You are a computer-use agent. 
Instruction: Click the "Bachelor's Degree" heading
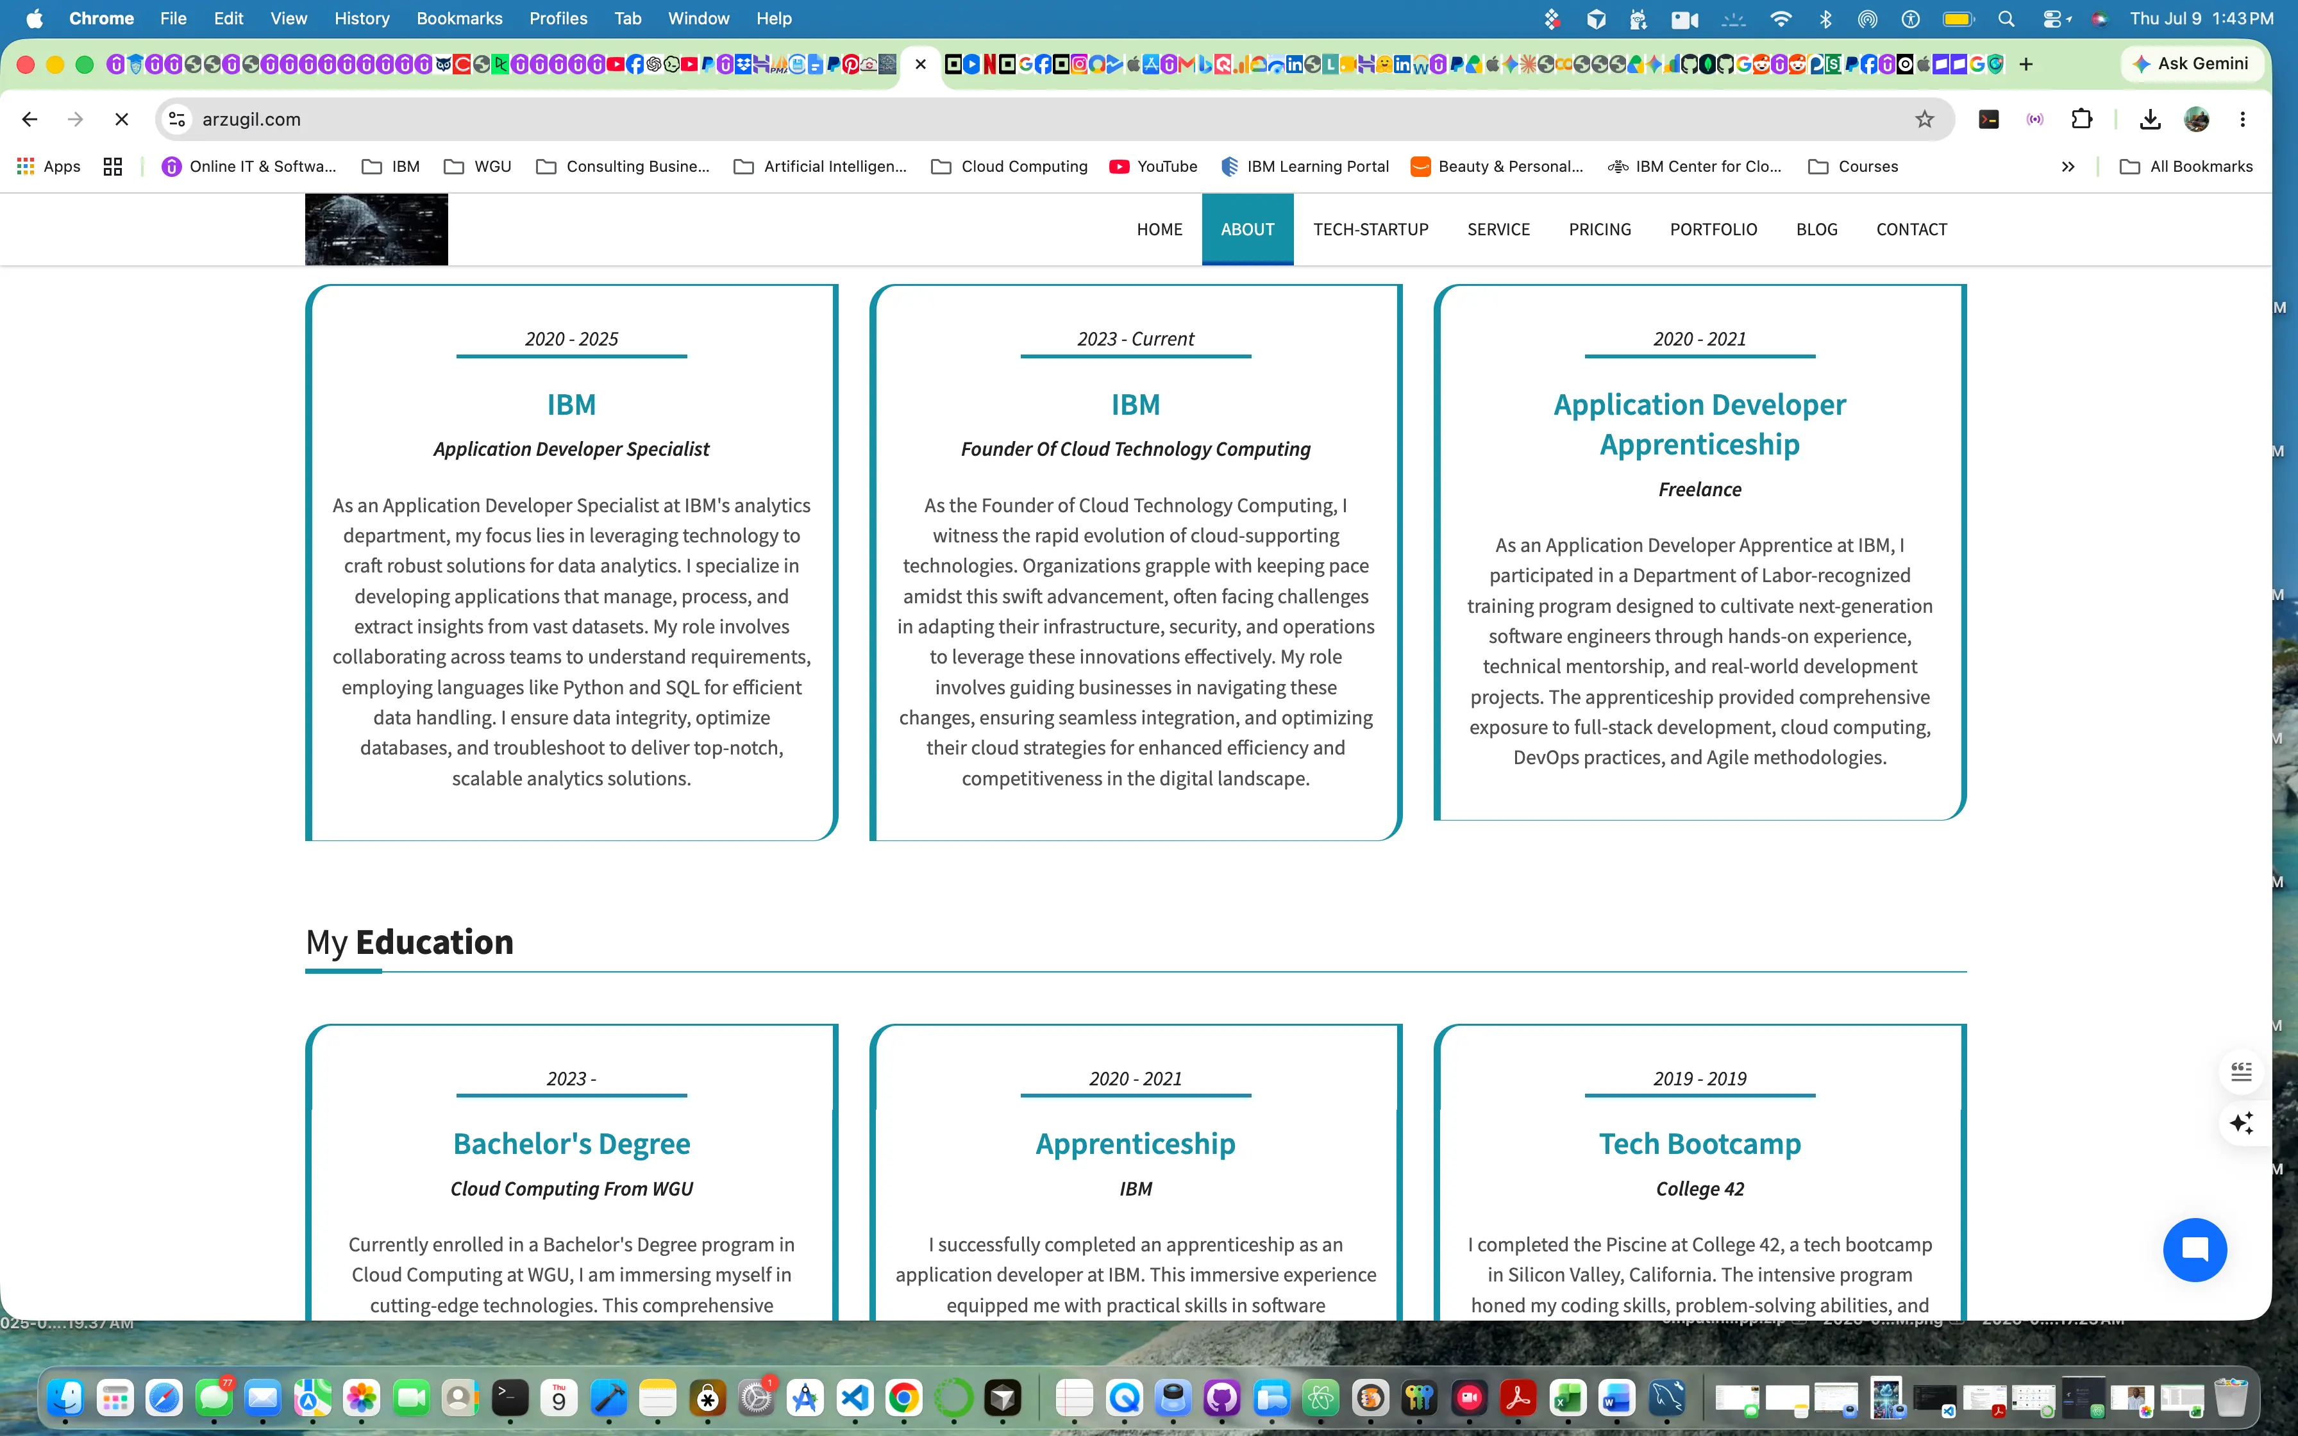[572, 1144]
